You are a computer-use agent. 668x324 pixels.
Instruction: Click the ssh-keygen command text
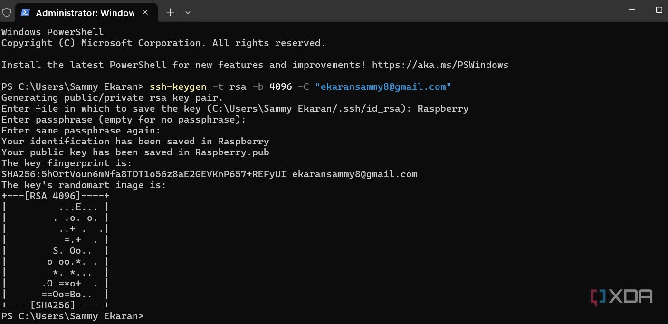click(178, 86)
